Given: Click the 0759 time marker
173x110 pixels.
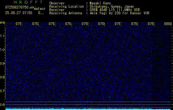Looking at the screenshot, I should coord(151,24).
